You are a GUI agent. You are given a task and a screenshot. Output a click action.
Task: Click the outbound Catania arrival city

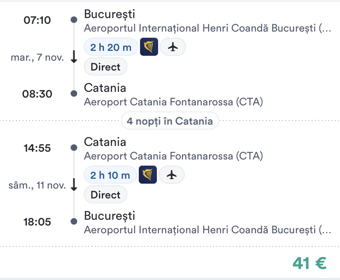point(105,88)
